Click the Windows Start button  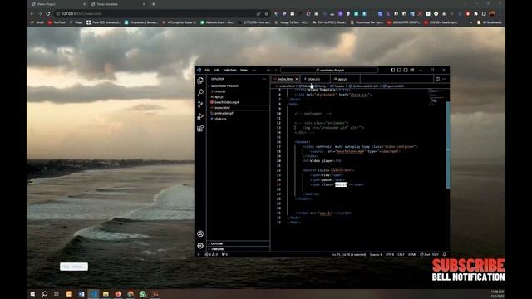pyautogui.click(x=32, y=294)
